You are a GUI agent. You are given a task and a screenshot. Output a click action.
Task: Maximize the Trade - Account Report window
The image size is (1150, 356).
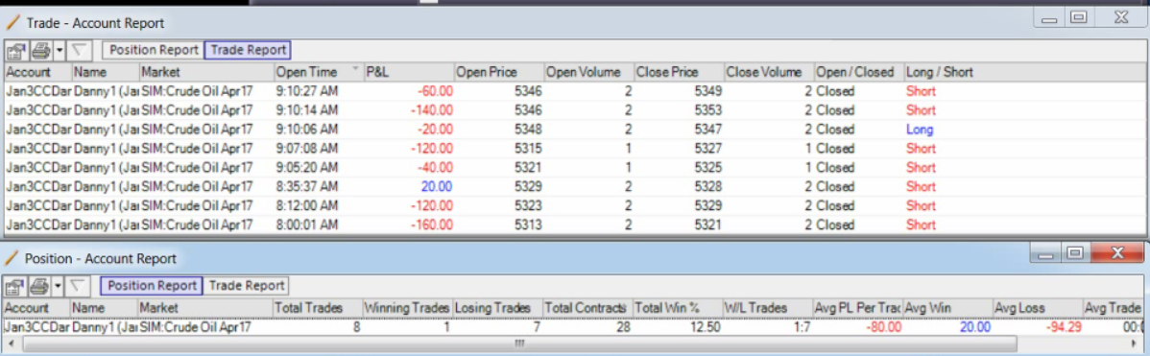(1078, 17)
